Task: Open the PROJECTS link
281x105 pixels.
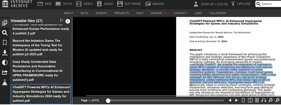Action: click(x=122, y=13)
